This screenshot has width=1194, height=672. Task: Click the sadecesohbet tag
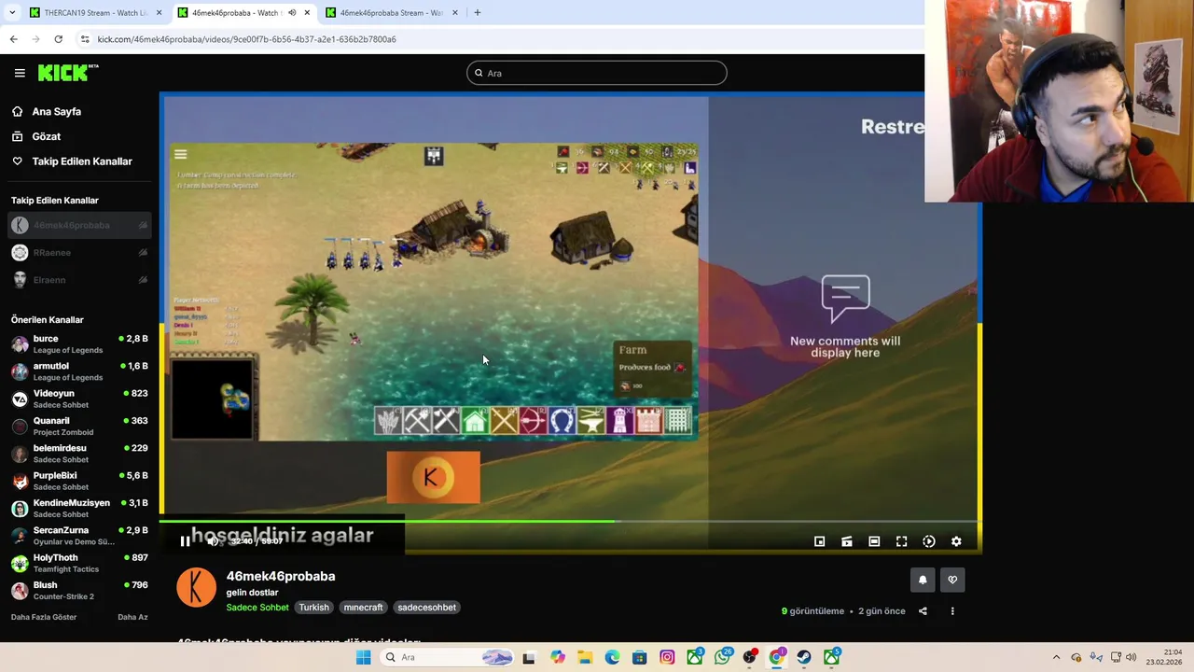(426, 608)
